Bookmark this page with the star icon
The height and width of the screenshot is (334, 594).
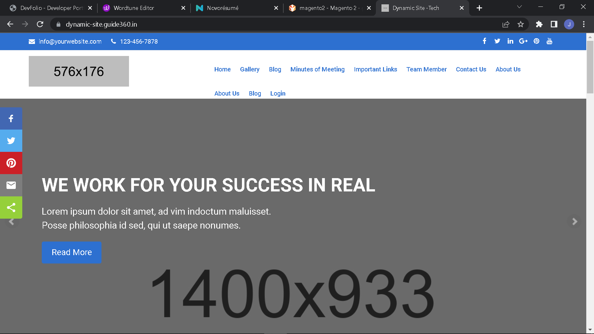[521, 24]
